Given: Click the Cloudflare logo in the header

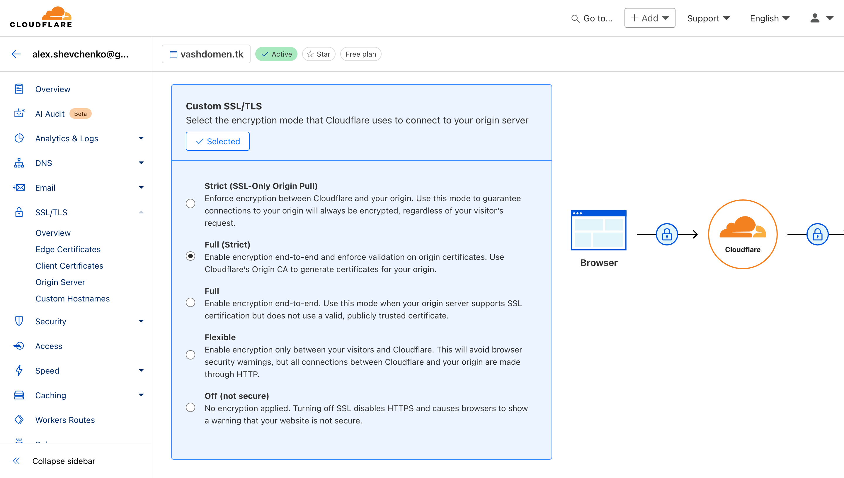Looking at the screenshot, I should pos(41,17).
